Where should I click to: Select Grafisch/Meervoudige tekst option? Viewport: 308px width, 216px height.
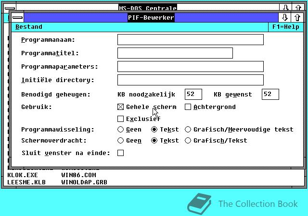click(x=188, y=130)
